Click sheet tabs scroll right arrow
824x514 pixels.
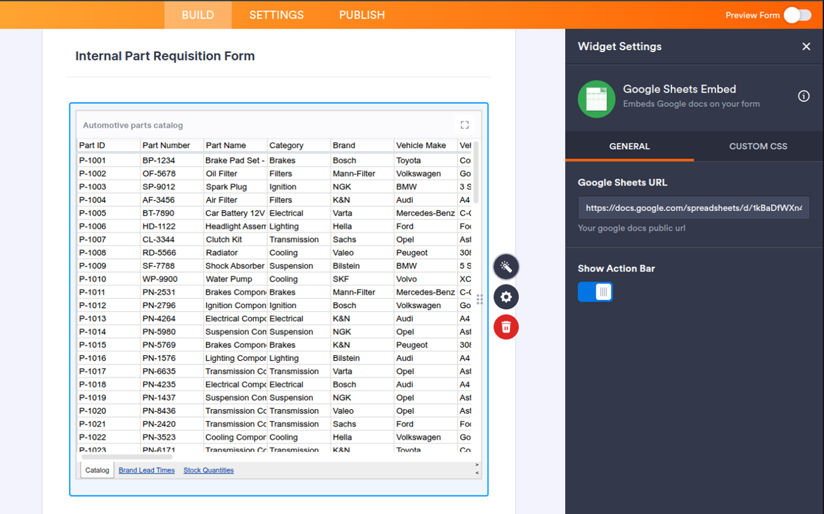click(477, 465)
